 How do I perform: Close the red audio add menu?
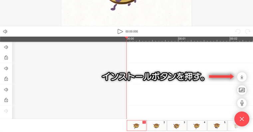[x=242, y=119]
